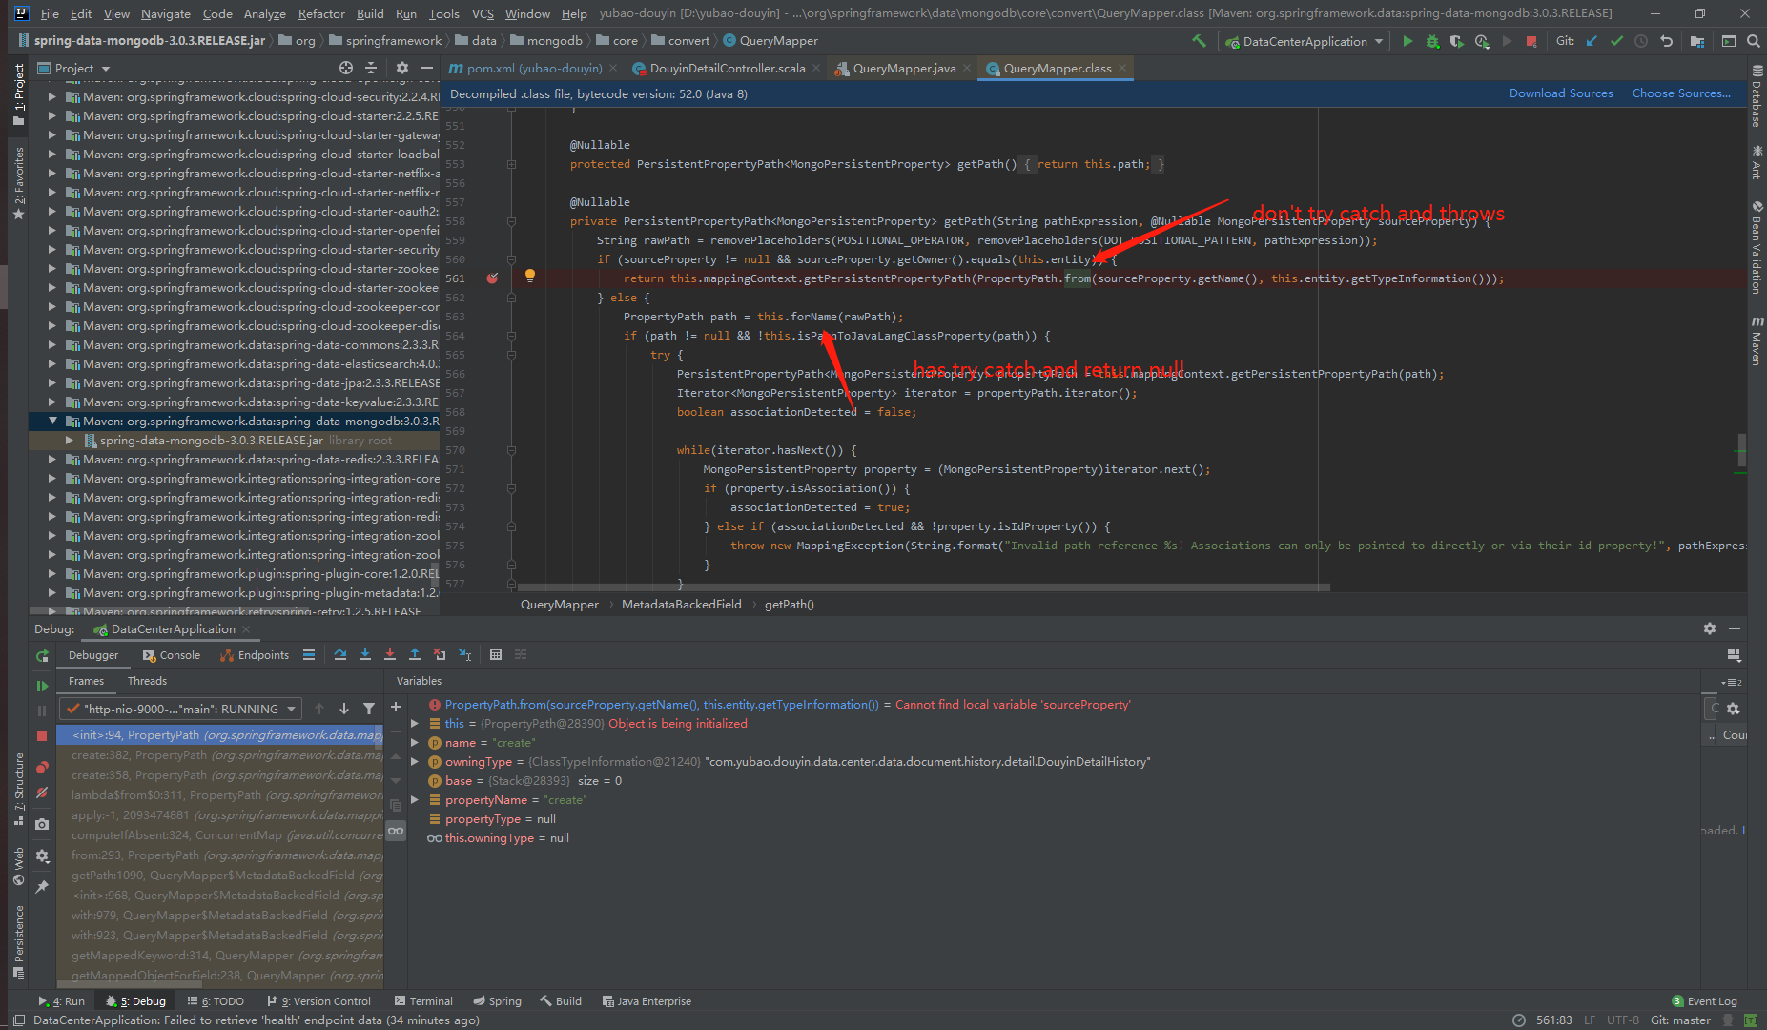1767x1030 pixels.
Task: Toggle show watches glasses button
Action: (x=396, y=831)
